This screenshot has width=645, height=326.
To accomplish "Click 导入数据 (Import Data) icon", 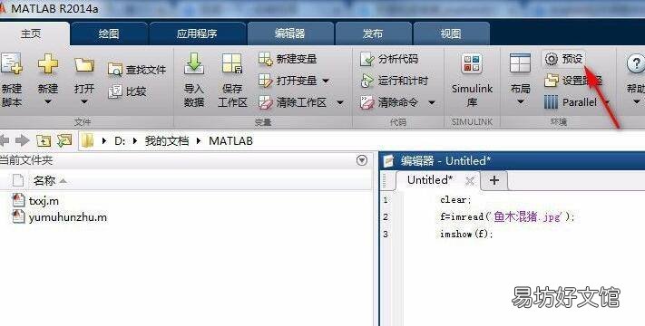I will coord(194,63).
